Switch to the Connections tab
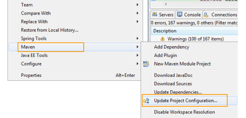This screenshot has width=246, height=118. point(220,15)
